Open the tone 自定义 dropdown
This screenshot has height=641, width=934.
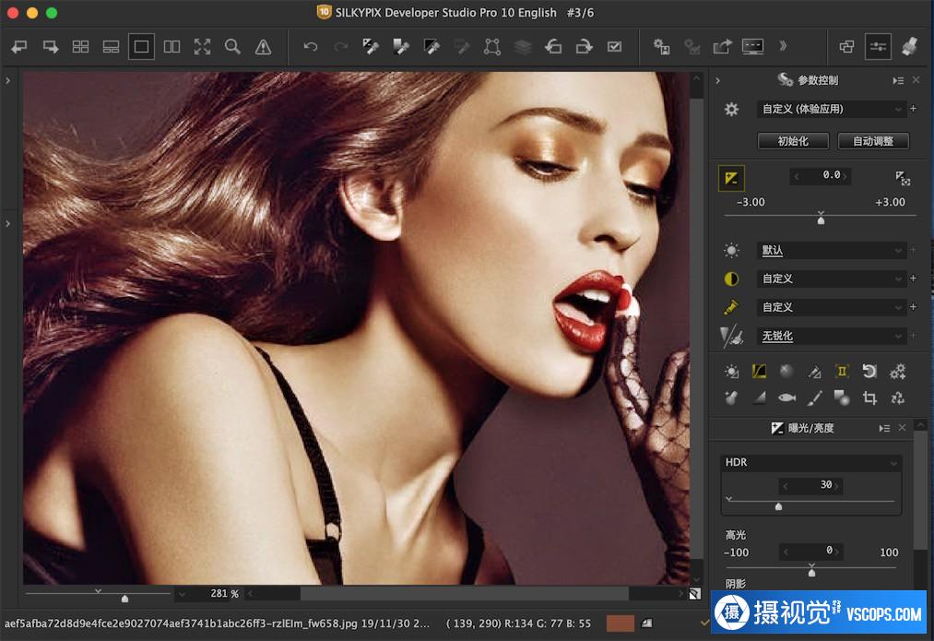831,279
